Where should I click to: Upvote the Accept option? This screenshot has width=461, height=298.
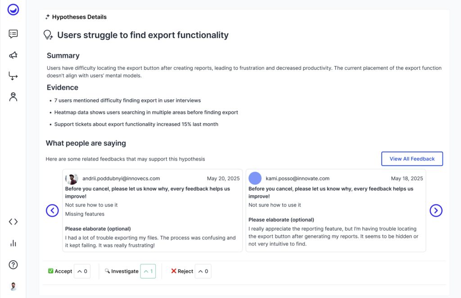coord(82,271)
